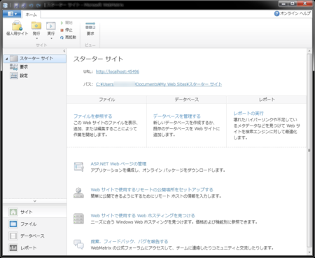
Task: Click the 開始 start button in ribbon
Action: coord(66,22)
